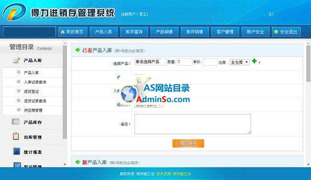Expand the 产品库存 sidebar section
Image resolution: width=311 pixels, height=180 pixels.
33,122
